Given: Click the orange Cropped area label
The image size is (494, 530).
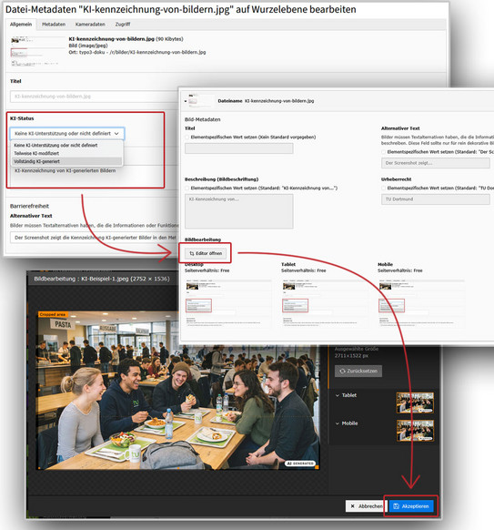Looking at the screenshot, I should [53, 314].
